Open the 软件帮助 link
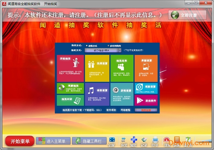 (x=111, y=110)
